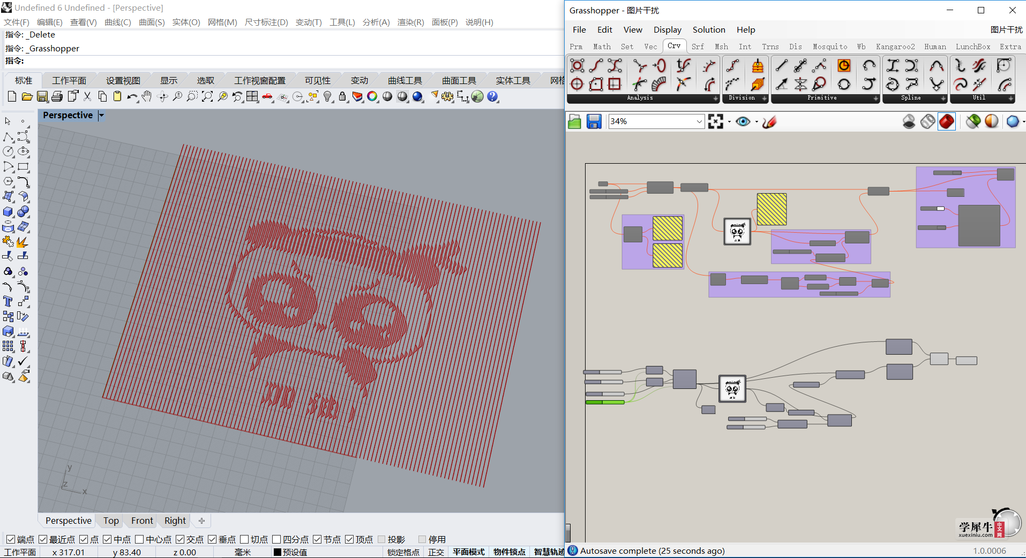Click the orange clock icon in Primitive panel
Screen dimensions: 1026x558
pos(844,66)
